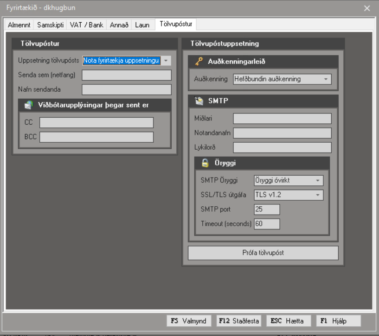Open the F5 Valmynd menu button
Viewport: 379px width, 336px height.
coord(189,321)
